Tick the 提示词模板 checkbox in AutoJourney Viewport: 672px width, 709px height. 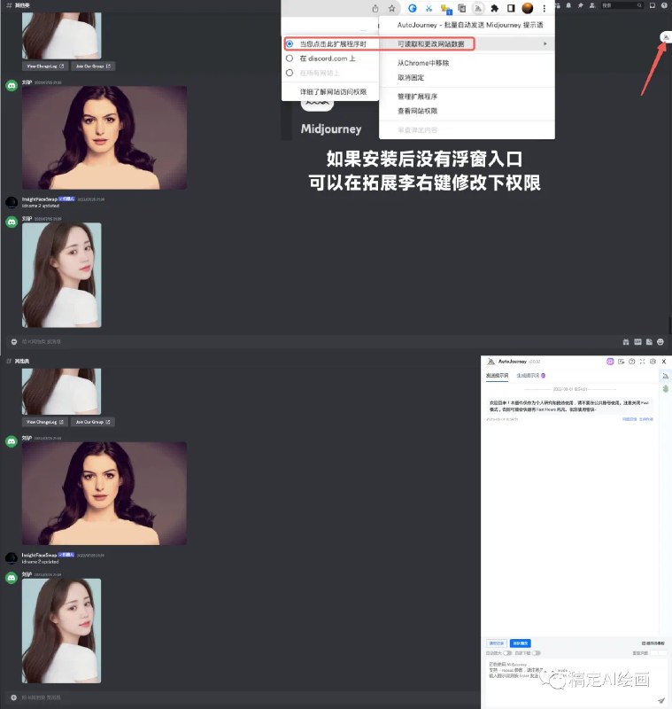point(644,643)
